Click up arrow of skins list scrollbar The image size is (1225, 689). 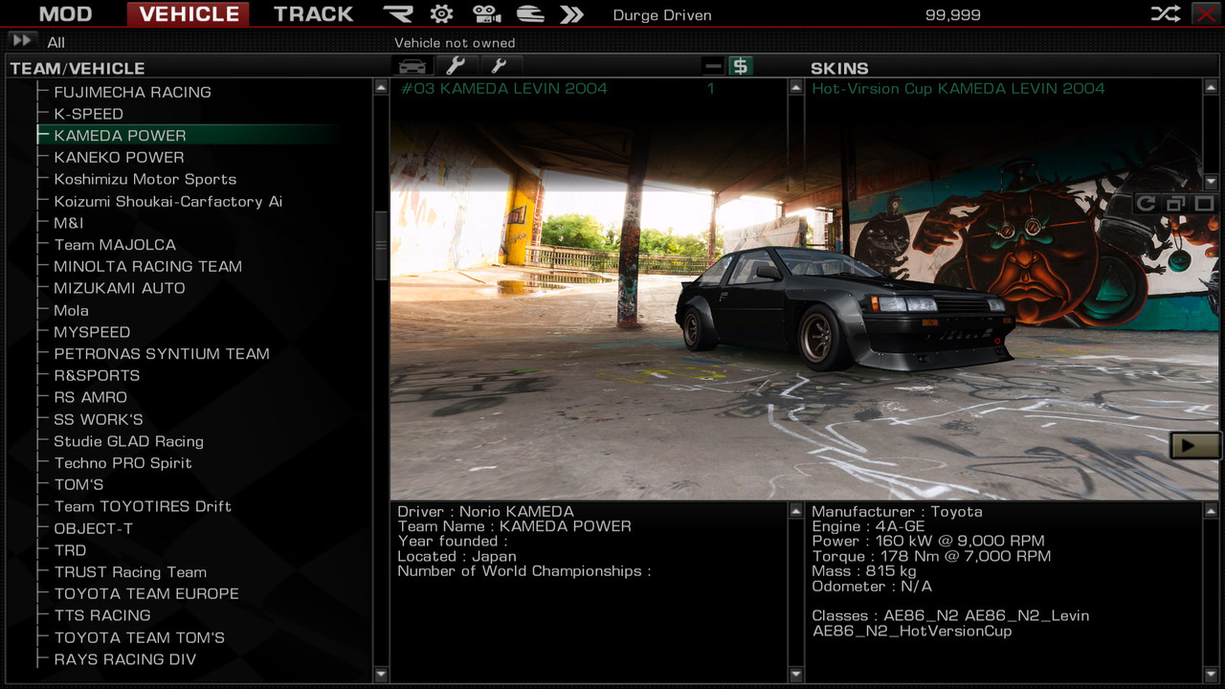point(1211,87)
